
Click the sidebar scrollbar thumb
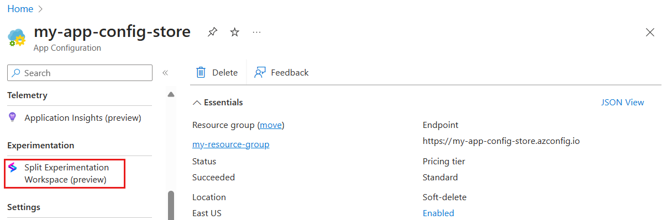171,205
